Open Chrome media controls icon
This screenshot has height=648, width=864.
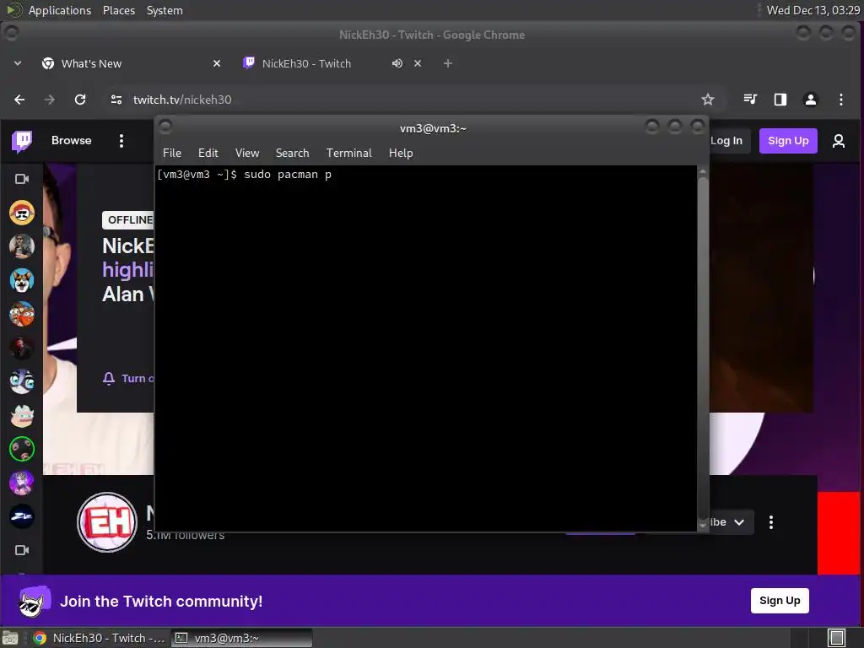750,100
